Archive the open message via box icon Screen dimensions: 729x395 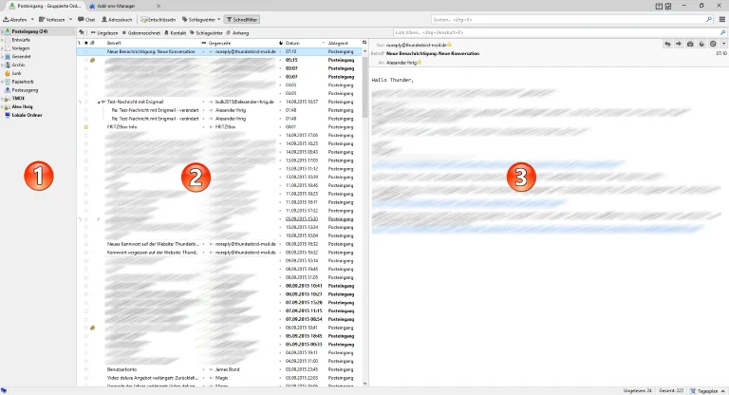pyautogui.click(x=690, y=44)
